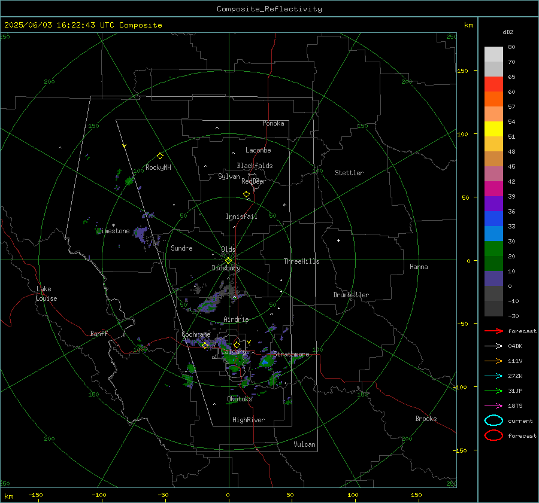The width and height of the screenshot is (539, 503).
Task: Click the Sundre town label
Action: click(181, 248)
